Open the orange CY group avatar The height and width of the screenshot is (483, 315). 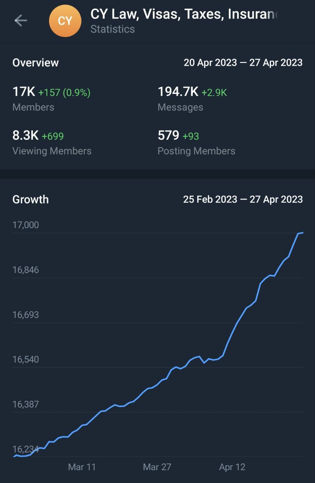click(x=65, y=21)
